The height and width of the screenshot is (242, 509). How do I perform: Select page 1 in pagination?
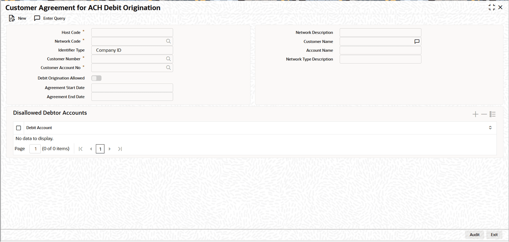point(100,149)
